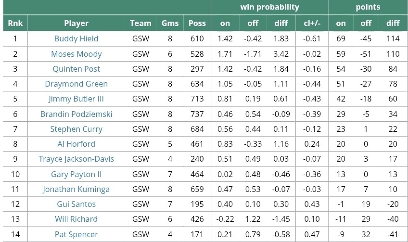Sort by Poss possessions column header

197,23
